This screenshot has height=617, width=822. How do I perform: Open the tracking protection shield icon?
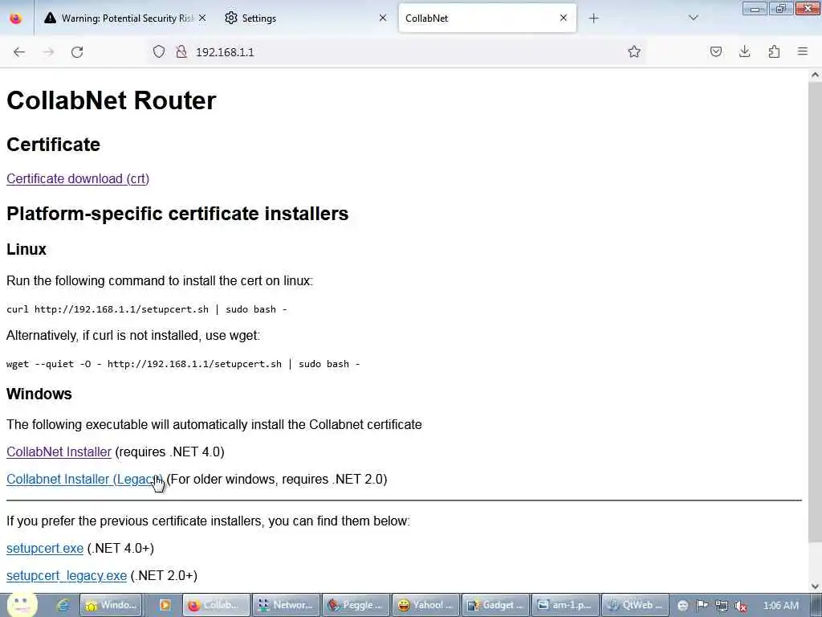coord(159,51)
